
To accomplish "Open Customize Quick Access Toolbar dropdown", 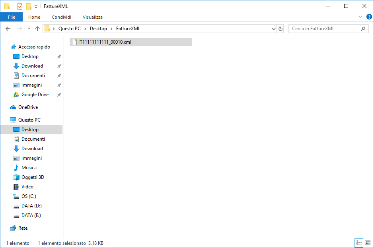I will tap(36, 7).
